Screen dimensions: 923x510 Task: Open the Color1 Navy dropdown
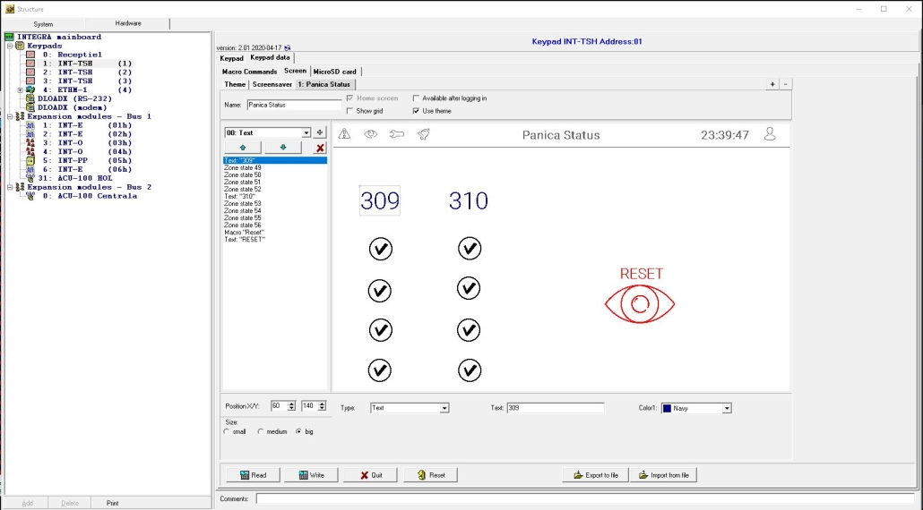[x=727, y=408]
